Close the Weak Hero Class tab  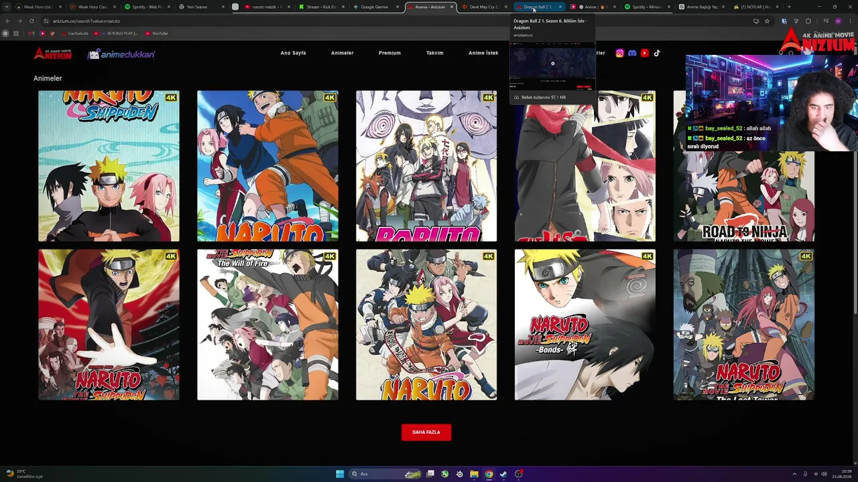114,7
